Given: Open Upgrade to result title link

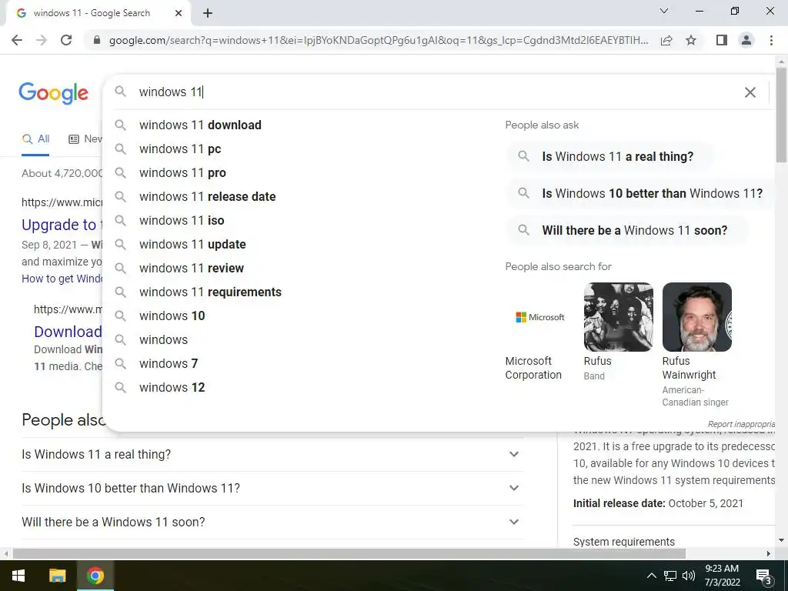Looking at the screenshot, I should point(62,225).
